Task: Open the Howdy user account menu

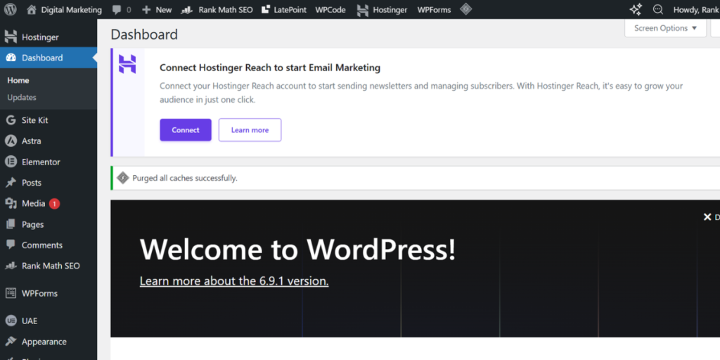Action: [x=696, y=10]
